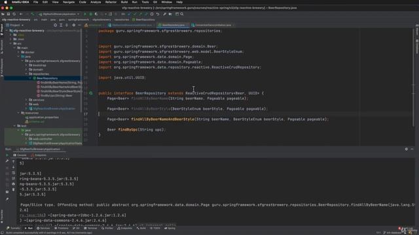Image resolution: width=419 pixels, height=235 pixels.
Task: Click Select Opened File target icon
Action: coord(55,25)
